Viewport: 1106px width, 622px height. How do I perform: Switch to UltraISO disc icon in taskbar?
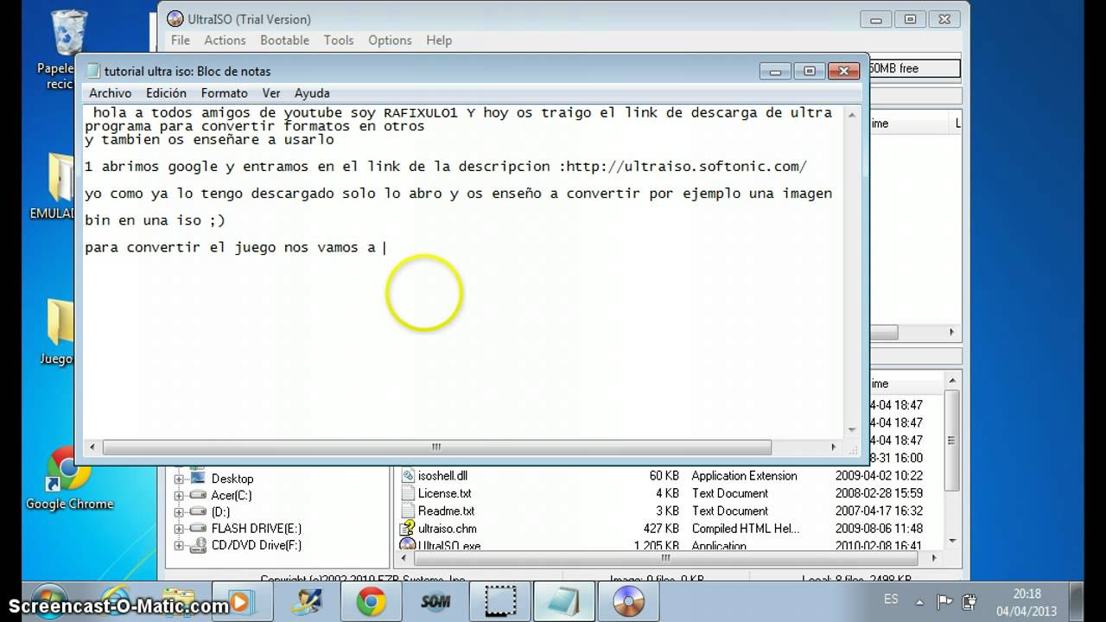[x=629, y=601]
